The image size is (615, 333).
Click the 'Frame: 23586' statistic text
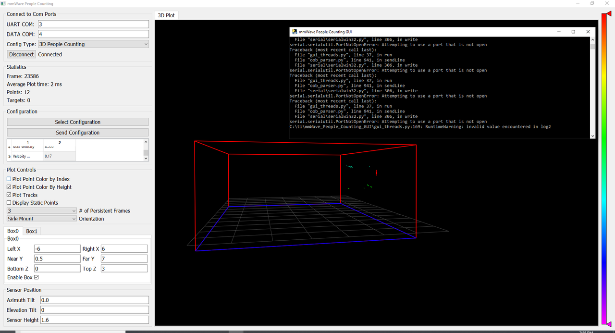(23, 76)
